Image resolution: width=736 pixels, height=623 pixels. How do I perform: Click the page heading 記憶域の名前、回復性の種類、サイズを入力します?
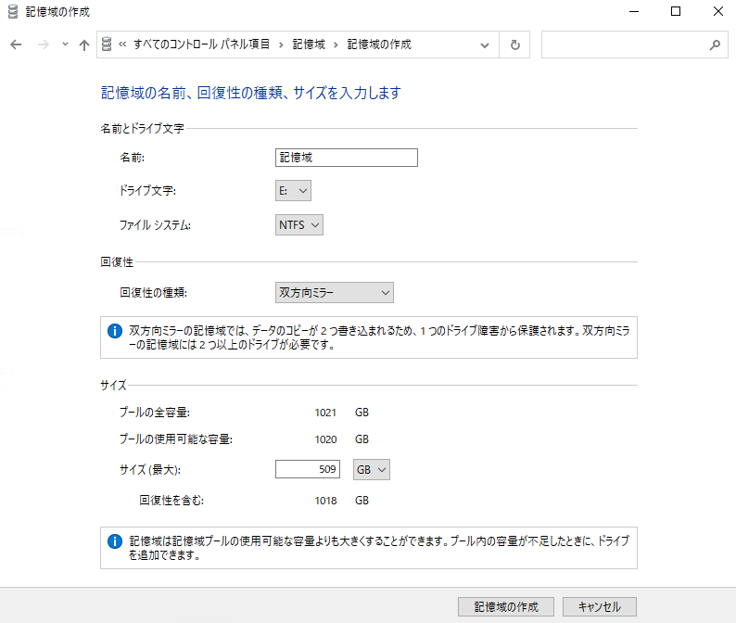(251, 93)
